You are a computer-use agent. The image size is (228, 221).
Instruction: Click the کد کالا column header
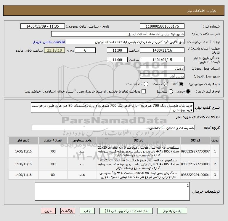click(195, 140)
